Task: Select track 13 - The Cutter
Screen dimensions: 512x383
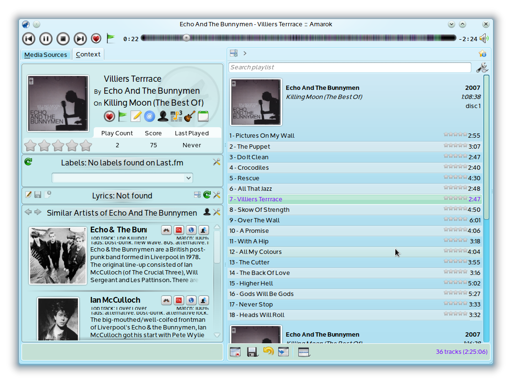Action: point(355,262)
